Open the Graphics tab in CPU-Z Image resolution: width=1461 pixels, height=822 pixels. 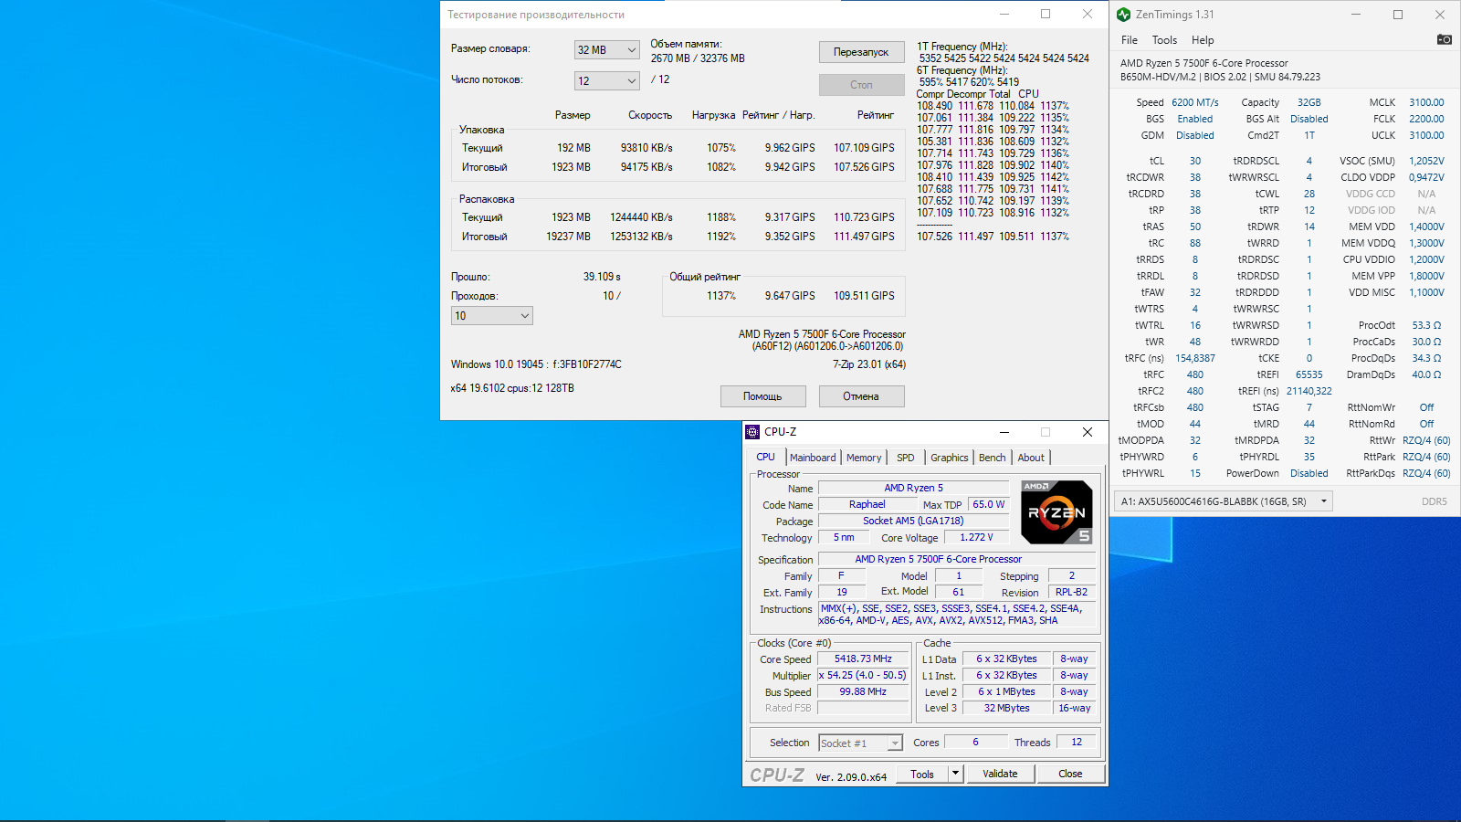click(950, 458)
